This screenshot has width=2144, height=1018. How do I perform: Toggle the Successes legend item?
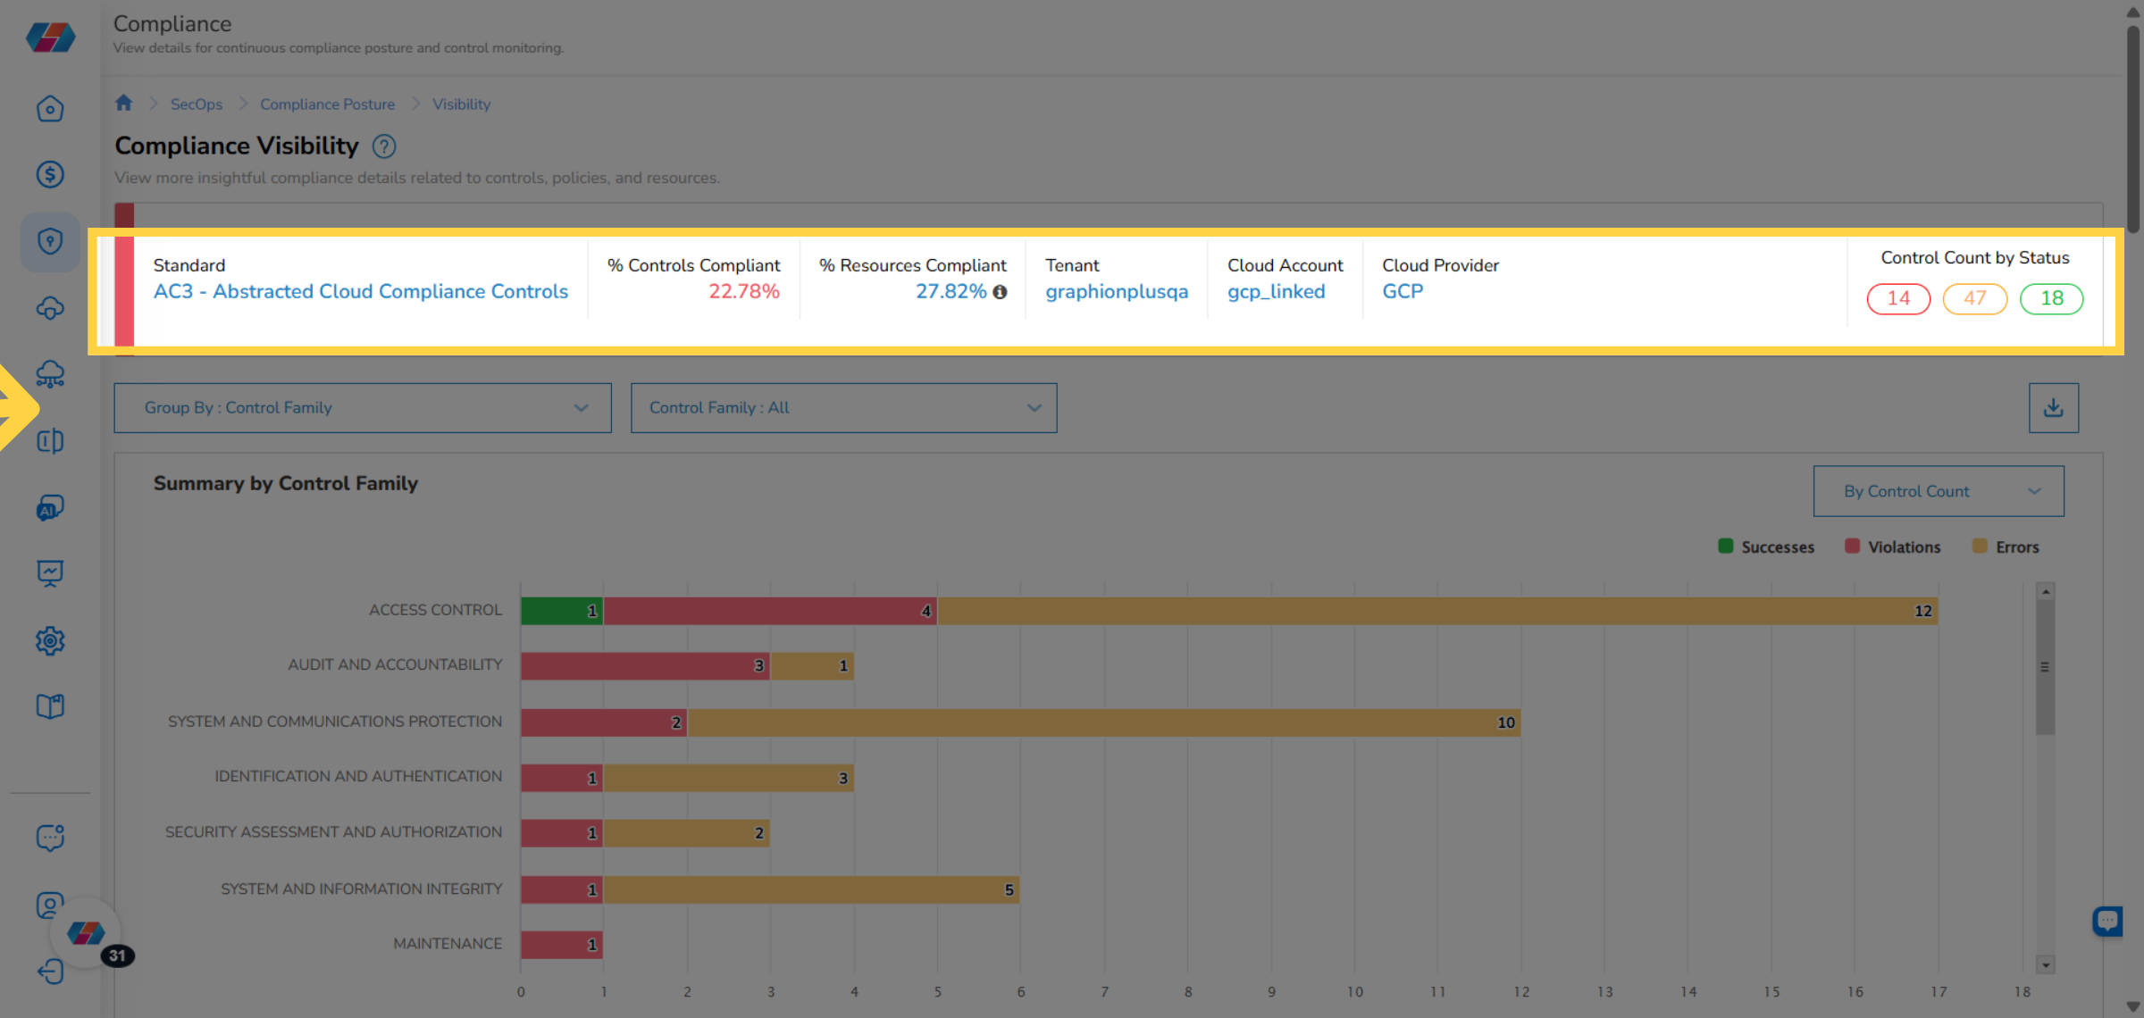click(1766, 547)
